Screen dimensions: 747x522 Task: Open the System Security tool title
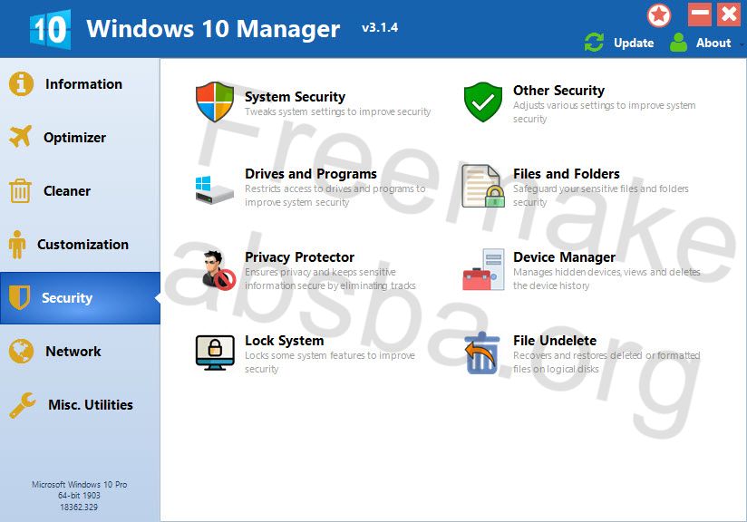pos(295,97)
